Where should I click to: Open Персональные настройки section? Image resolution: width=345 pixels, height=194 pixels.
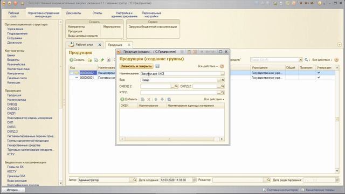point(151,15)
